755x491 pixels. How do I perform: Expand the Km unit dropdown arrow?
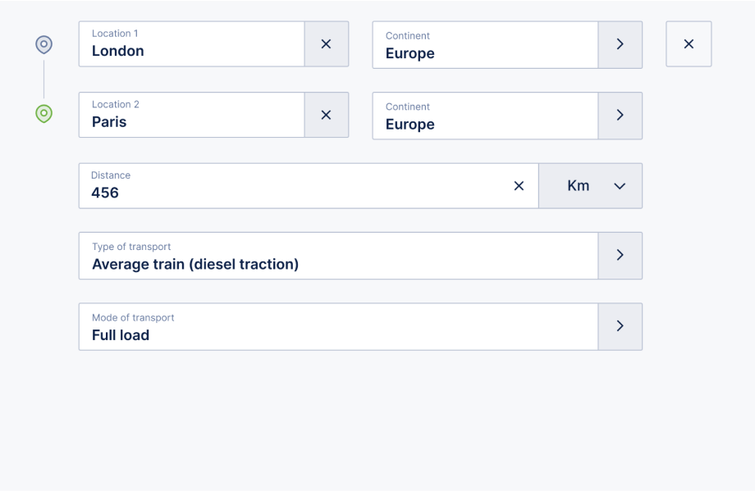click(x=620, y=186)
